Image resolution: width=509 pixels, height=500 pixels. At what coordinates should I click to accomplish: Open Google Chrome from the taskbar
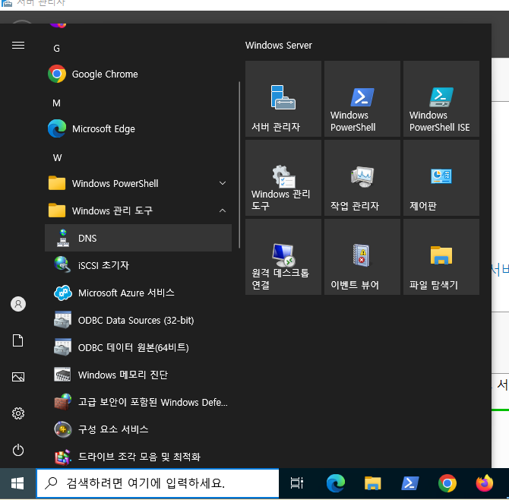coord(447,483)
